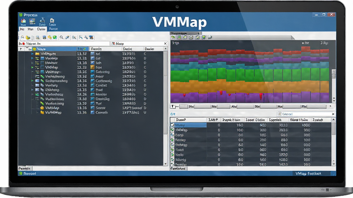Image resolution: width=353 pixels, height=198 pixels.
Task: Expand the VMMap node with the green arrow
Action: tap(32, 67)
